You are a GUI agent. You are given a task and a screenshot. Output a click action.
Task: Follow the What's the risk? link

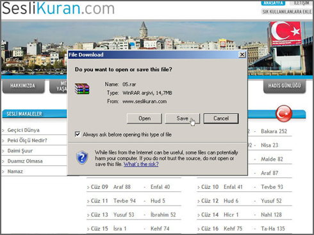tap(141, 164)
